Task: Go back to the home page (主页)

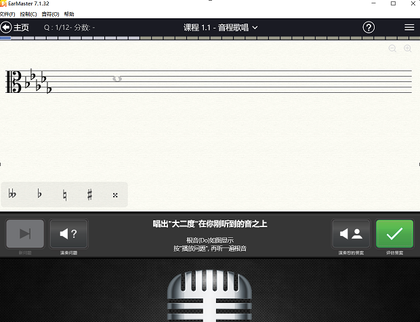Action: click(15, 27)
